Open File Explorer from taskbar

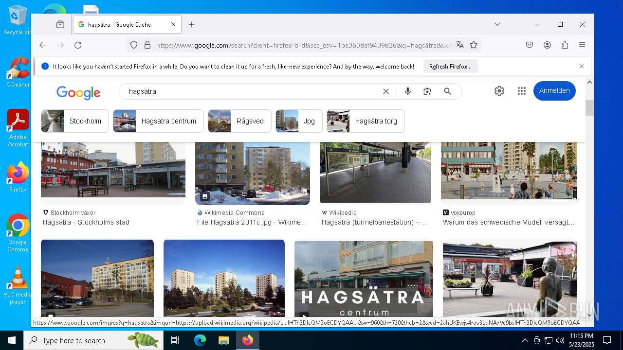point(223,340)
